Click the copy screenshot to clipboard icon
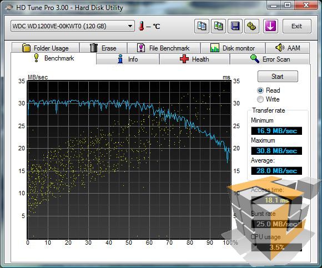 click(219, 26)
